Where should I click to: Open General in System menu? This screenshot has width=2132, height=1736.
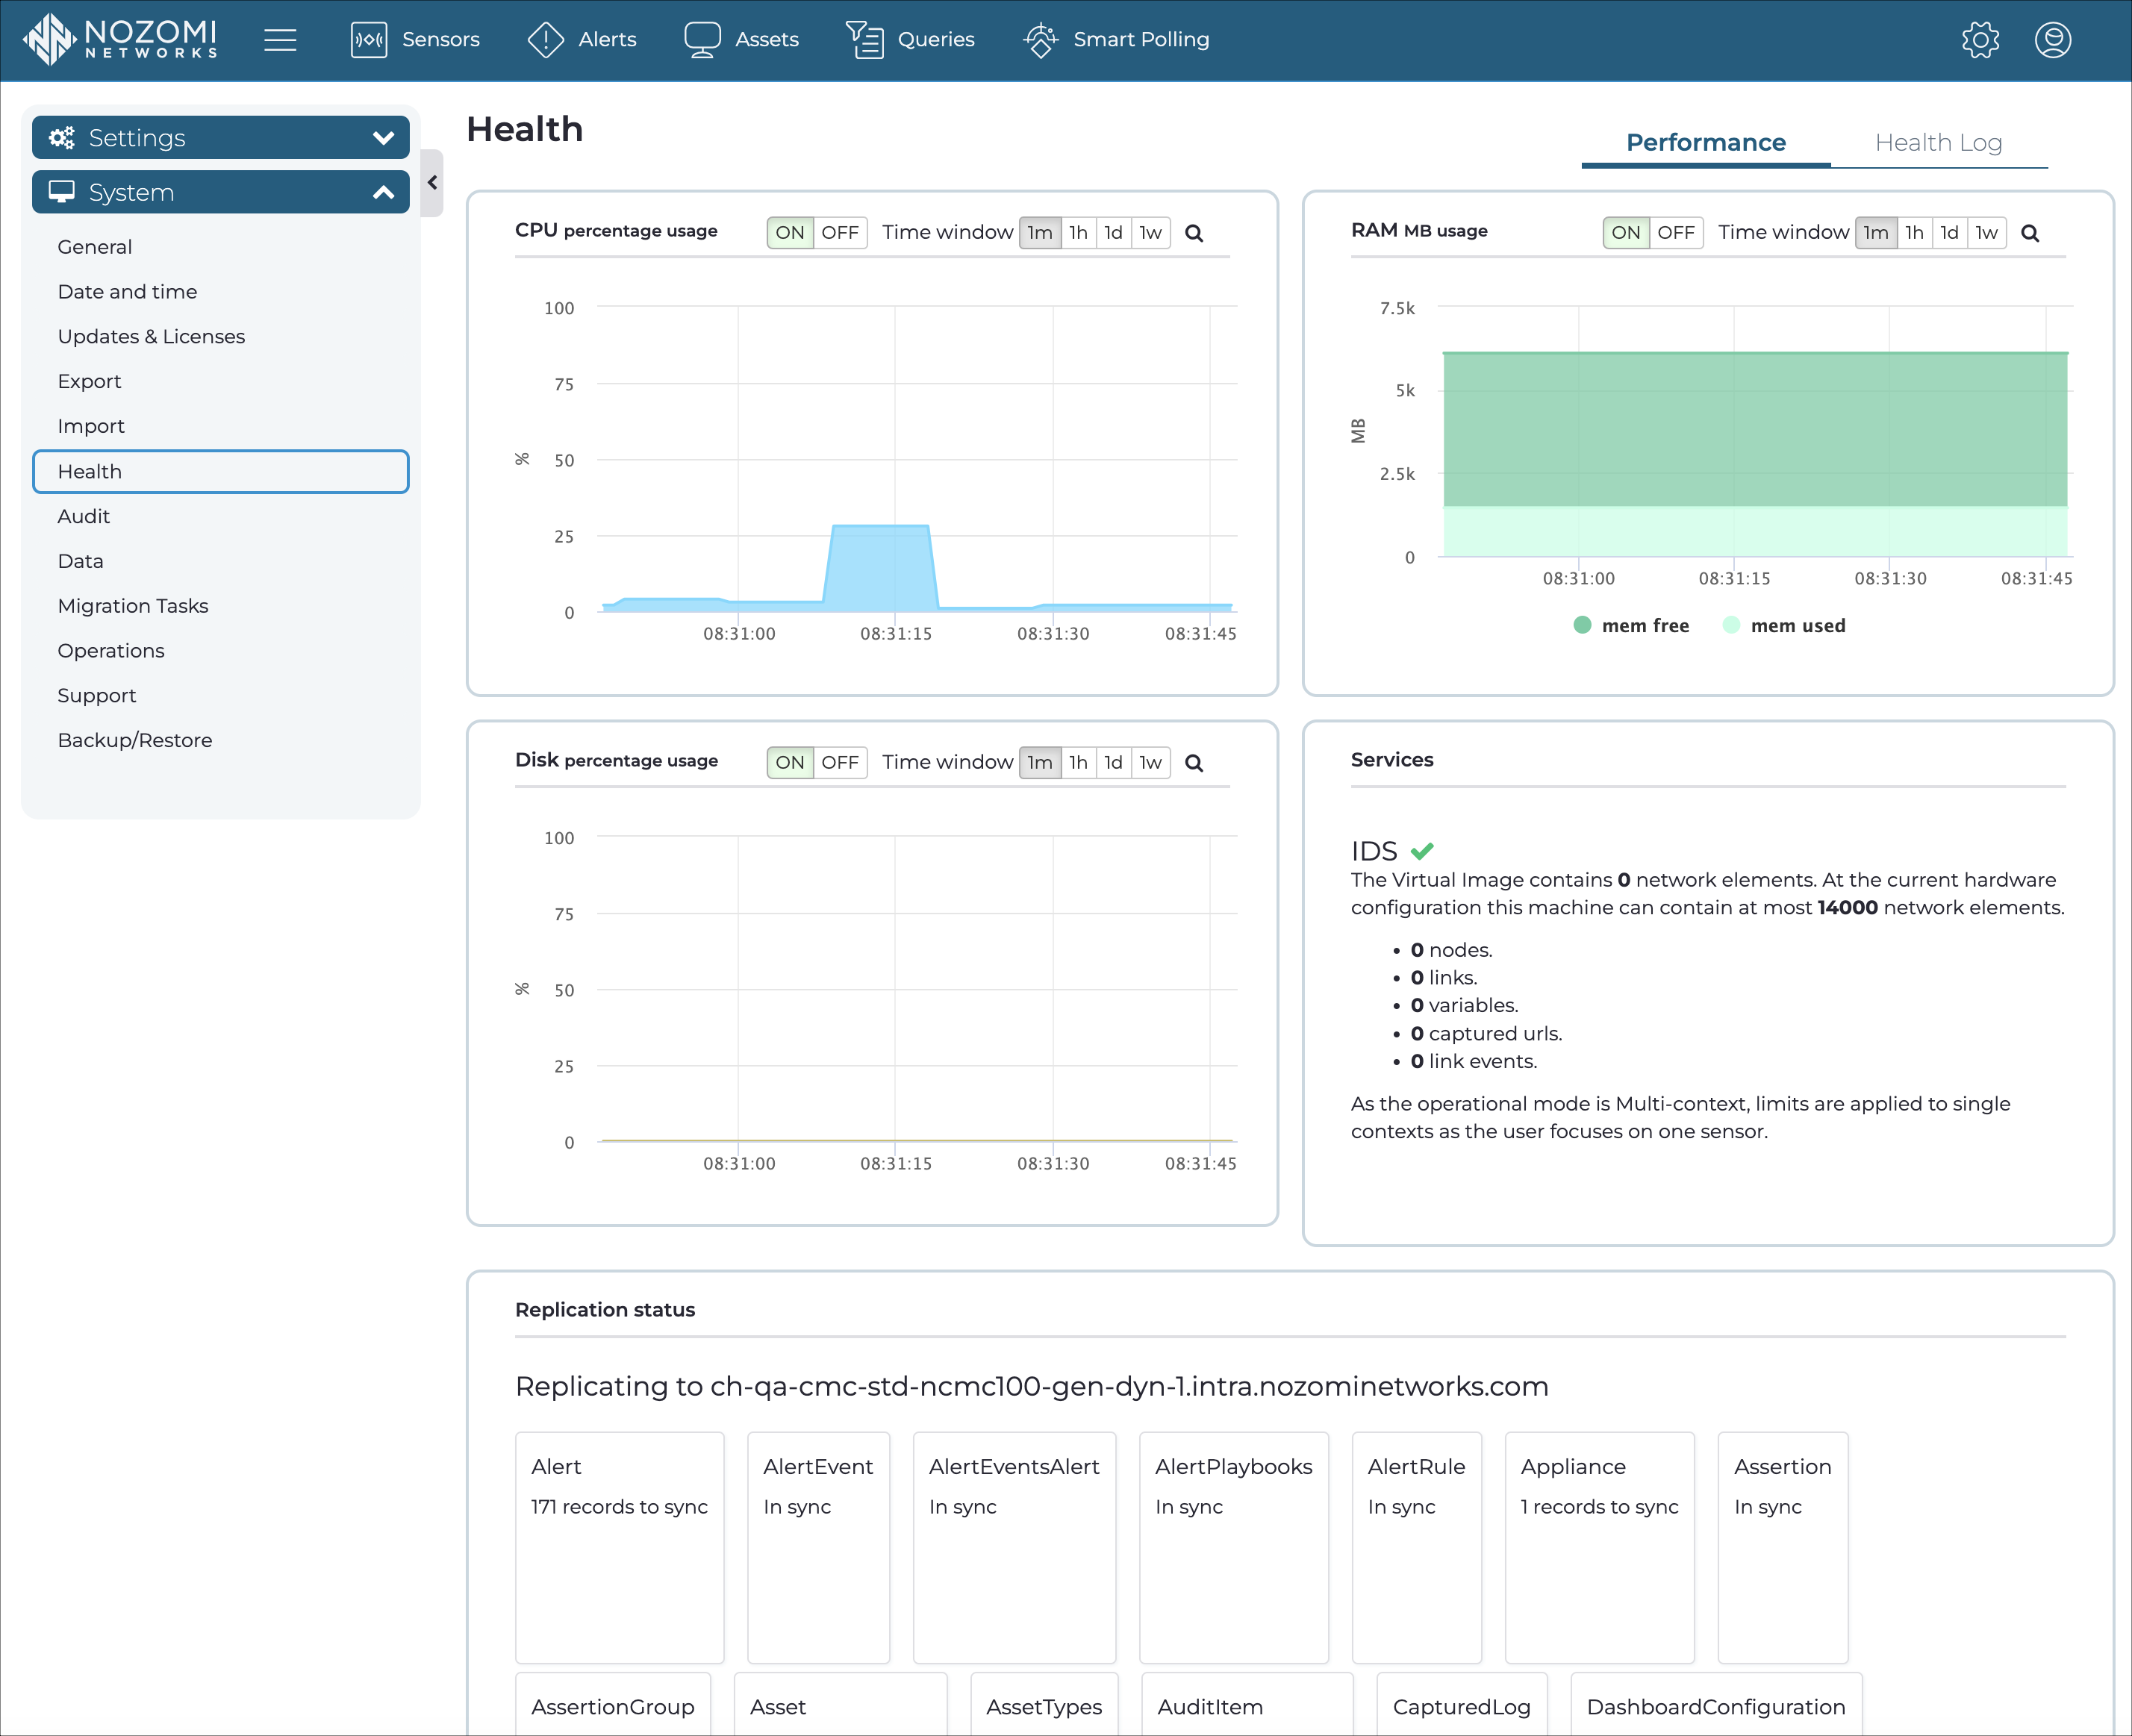pyautogui.click(x=95, y=247)
